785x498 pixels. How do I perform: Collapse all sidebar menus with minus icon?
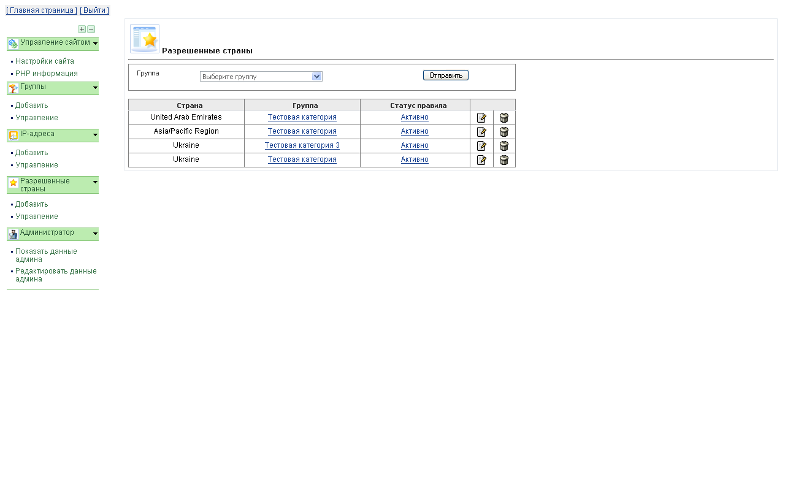91,29
